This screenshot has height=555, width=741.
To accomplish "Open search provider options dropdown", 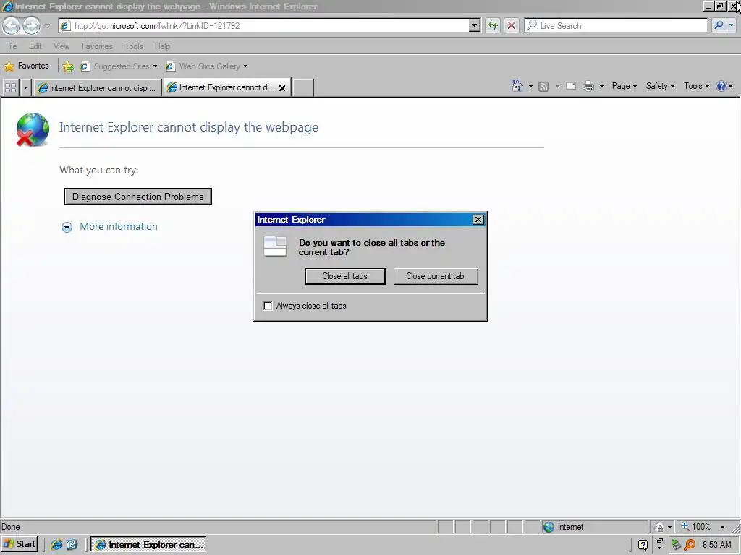I will (731, 25).
